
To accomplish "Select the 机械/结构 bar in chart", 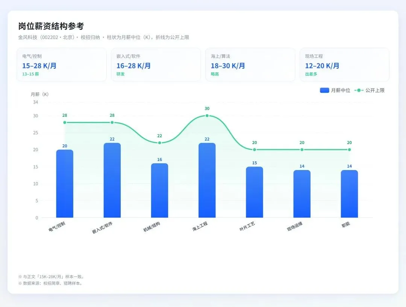I will point(159,190).
